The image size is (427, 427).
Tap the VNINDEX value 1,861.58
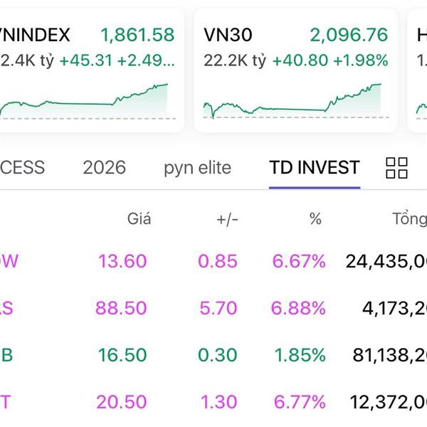coord(137,35)
